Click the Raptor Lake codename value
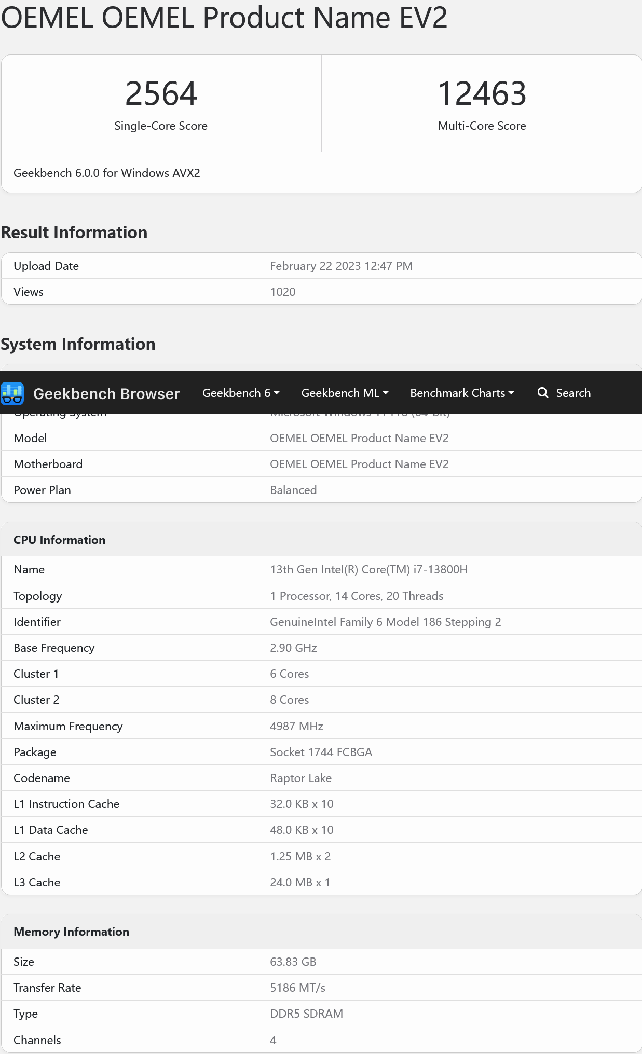The height and width of the screenshot is (1054, 642). tap(300, 778)
